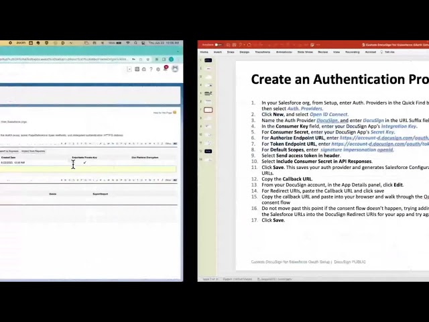Click the zoom menu bar item
429x322 pixels.
21,43
